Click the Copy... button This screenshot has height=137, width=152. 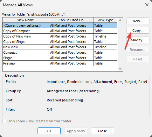click(x=138, y=31)
